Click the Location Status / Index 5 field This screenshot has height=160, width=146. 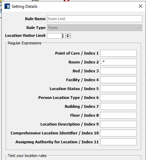[118, 89]
